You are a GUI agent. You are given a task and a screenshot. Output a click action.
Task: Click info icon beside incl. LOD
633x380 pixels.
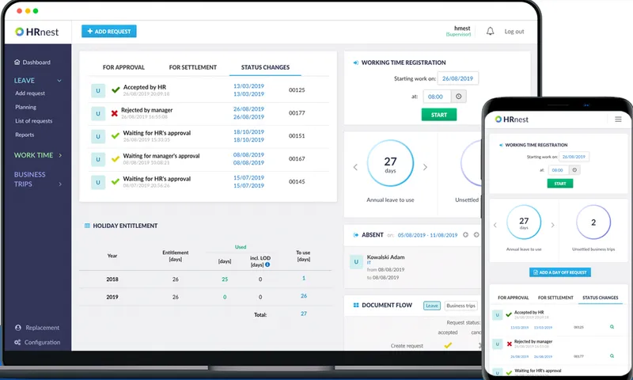point(267,264)
